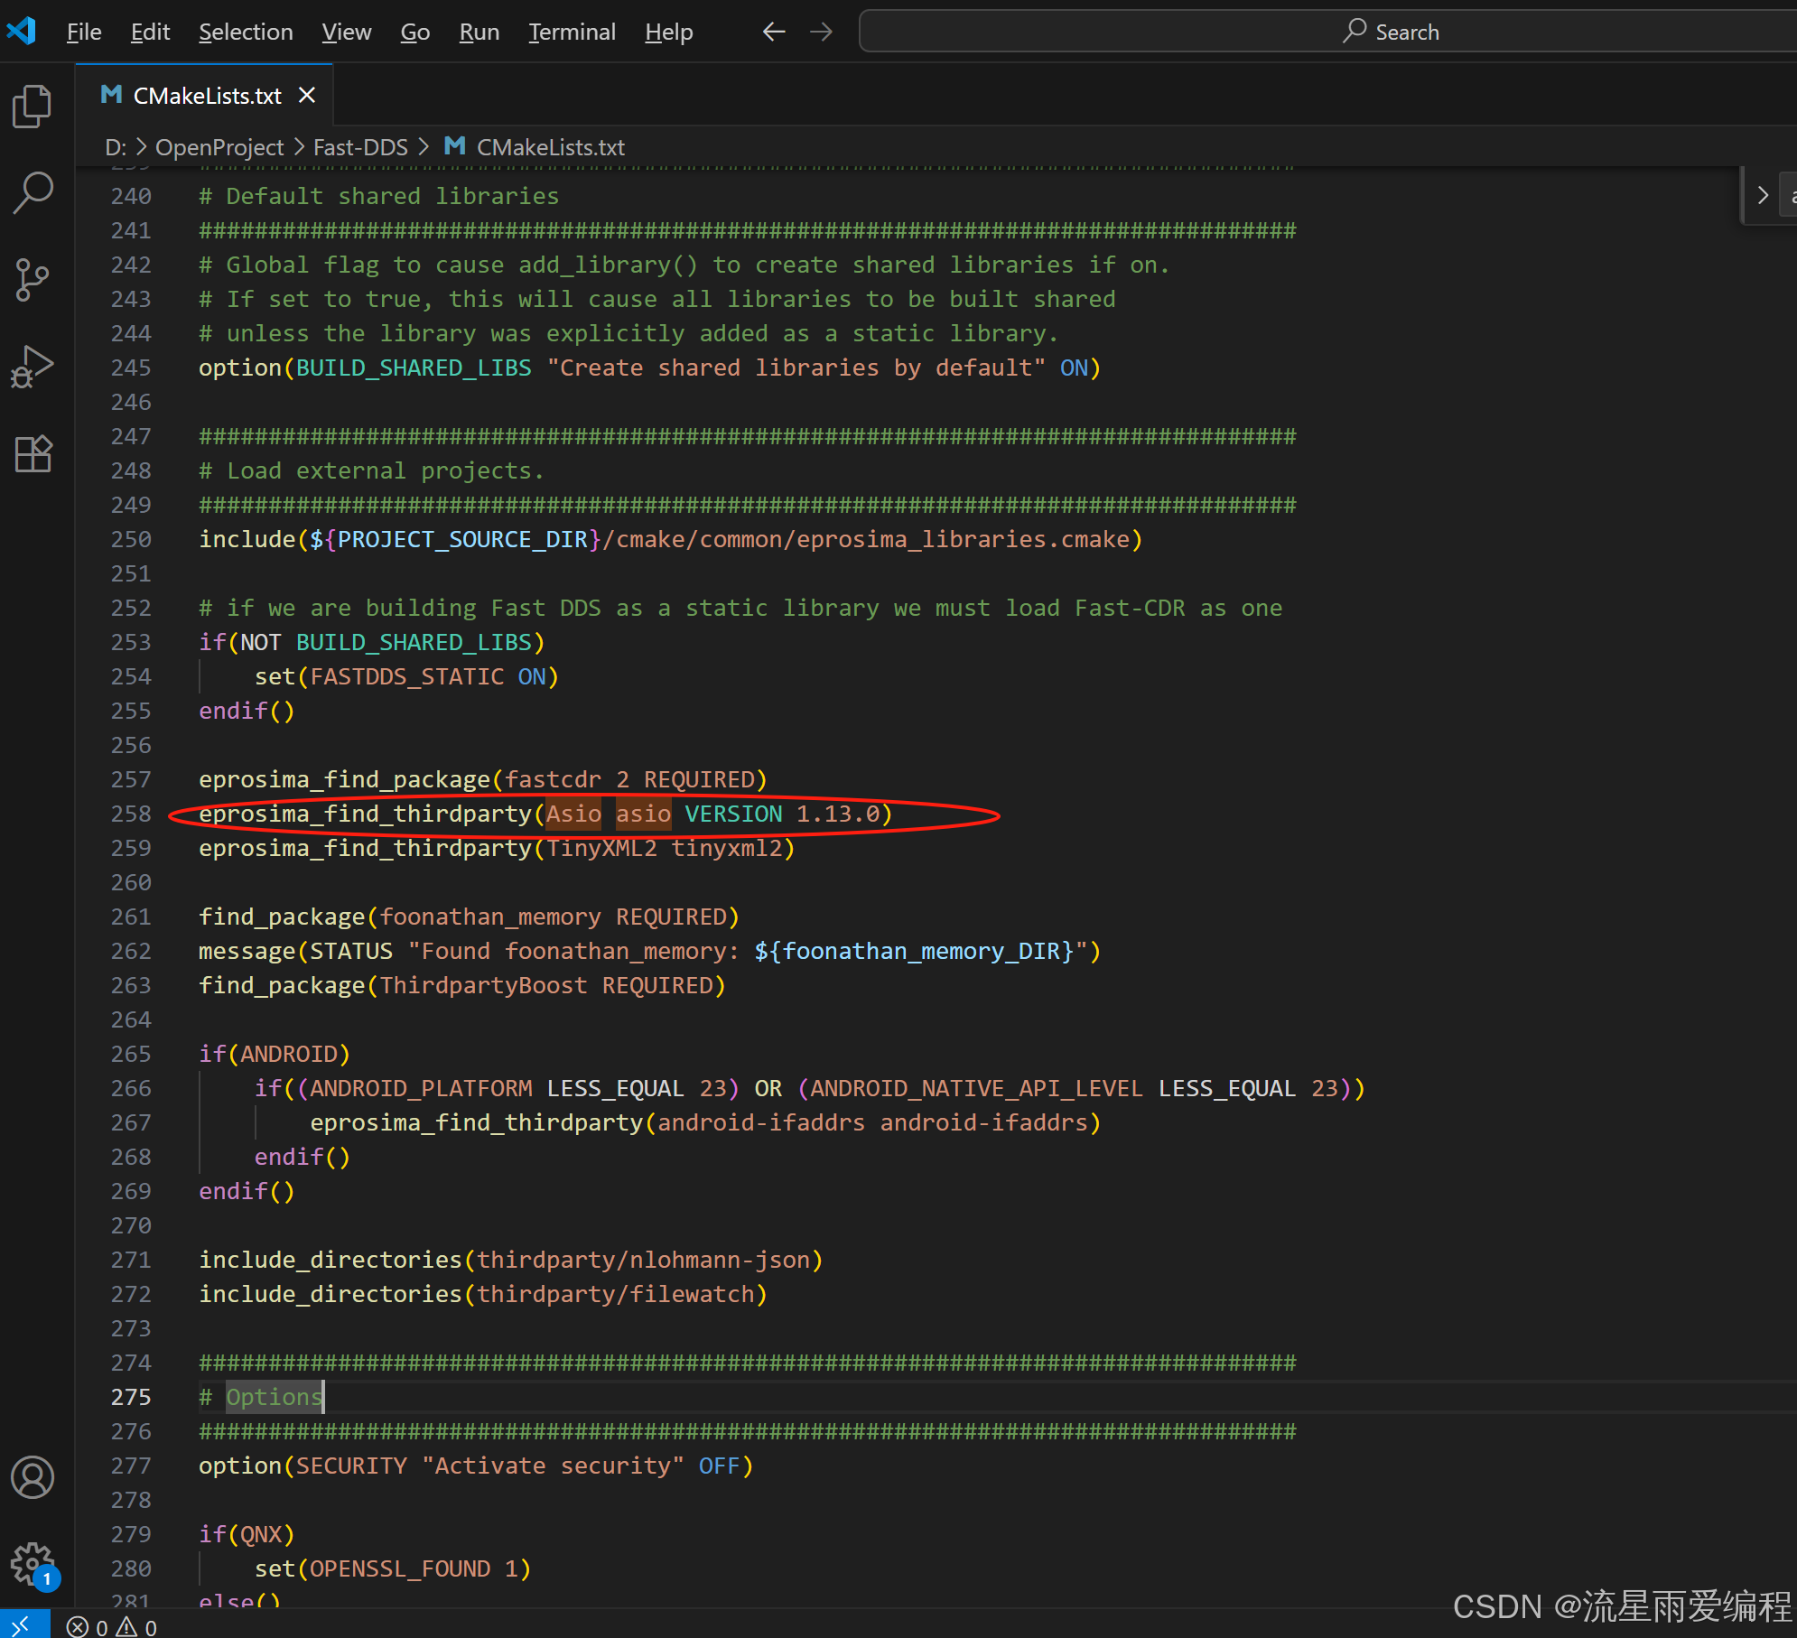The width and height of the screenshot is (1797, 1638).
Task: Click the remote window status bar icon
Action: [x=22, y=1625]
